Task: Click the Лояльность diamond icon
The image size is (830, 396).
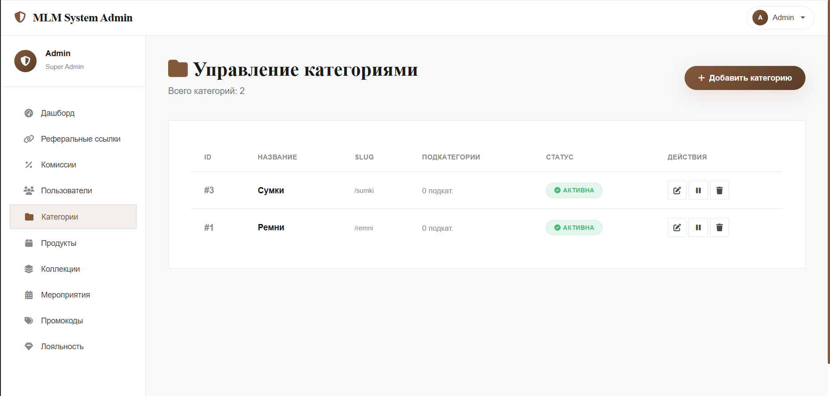Action: (29, 347)
